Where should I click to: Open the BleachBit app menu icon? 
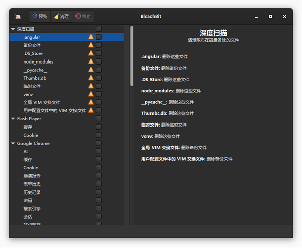(18, 17)
